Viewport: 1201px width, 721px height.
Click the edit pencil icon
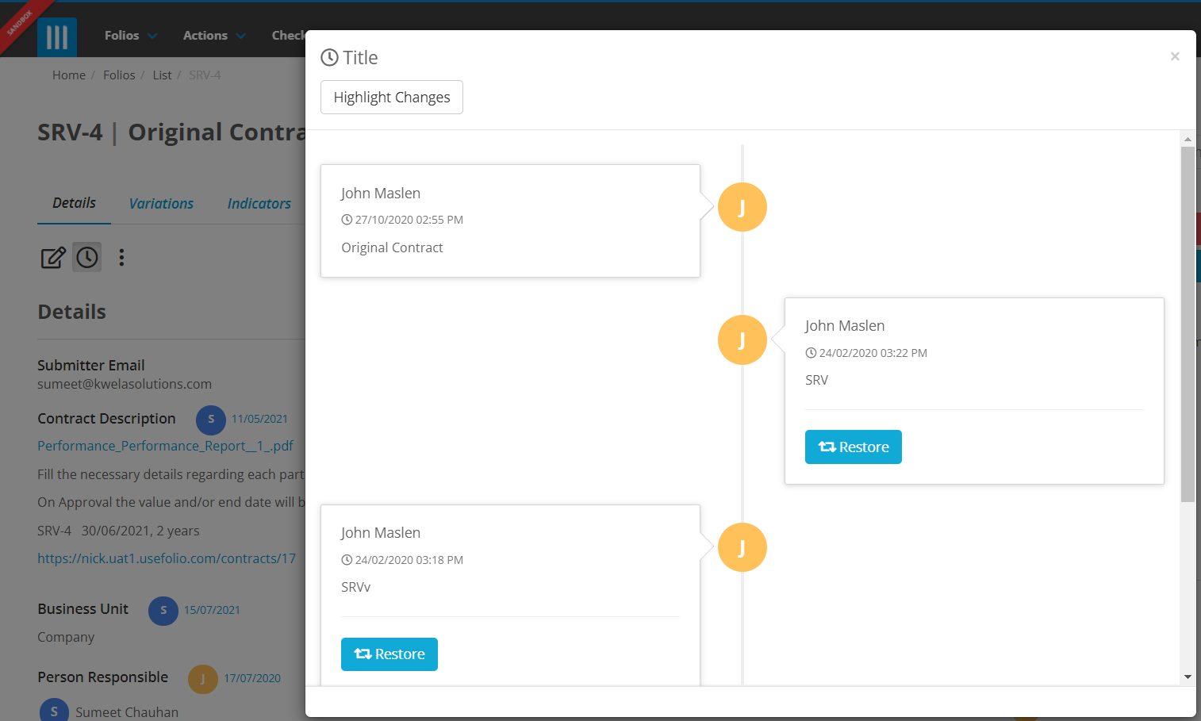click(x=53, y=258)
